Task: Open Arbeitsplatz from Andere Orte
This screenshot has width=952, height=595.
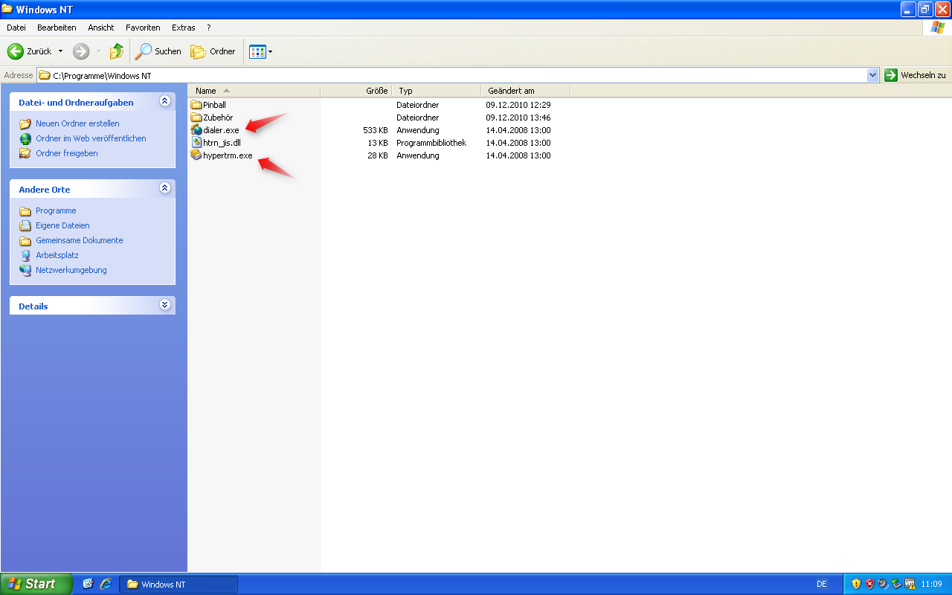Action: (x=56, y=254)
